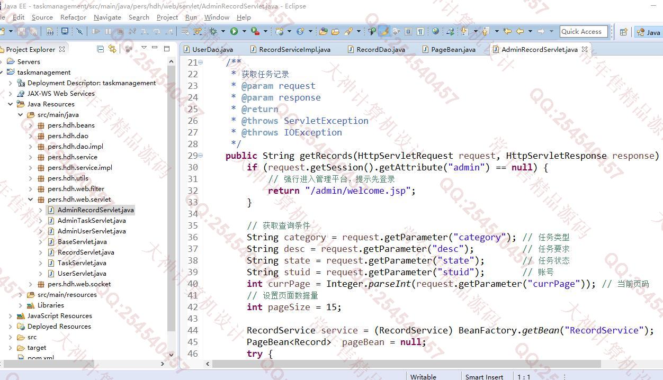Select the Java EE perspective button
The image size is (663, 380).
click(x=649, y=32)
